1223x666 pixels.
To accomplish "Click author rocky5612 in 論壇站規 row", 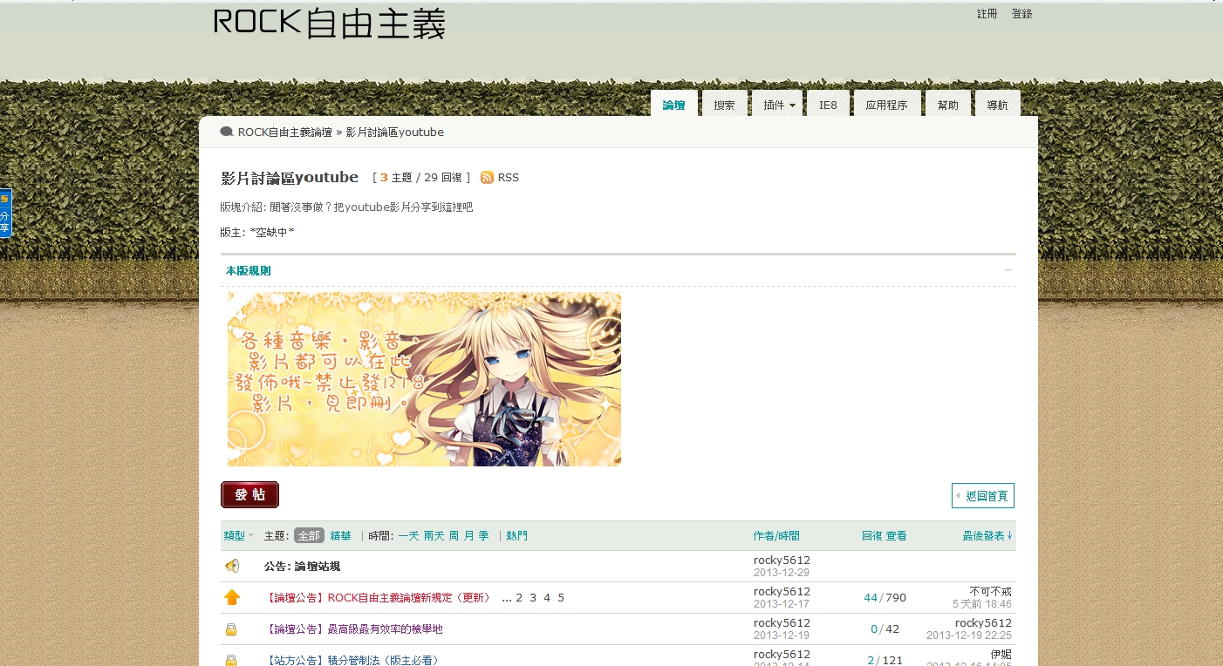I will (782, 560).
